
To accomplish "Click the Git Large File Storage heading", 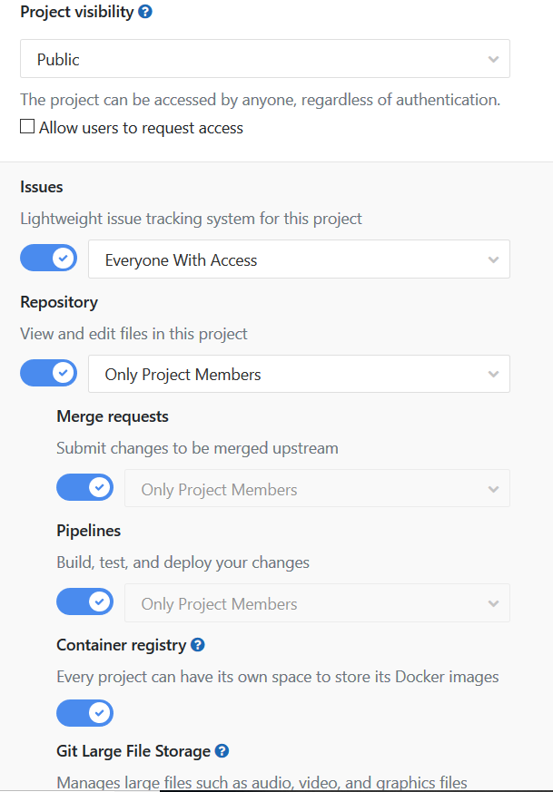I will point(133,751).
